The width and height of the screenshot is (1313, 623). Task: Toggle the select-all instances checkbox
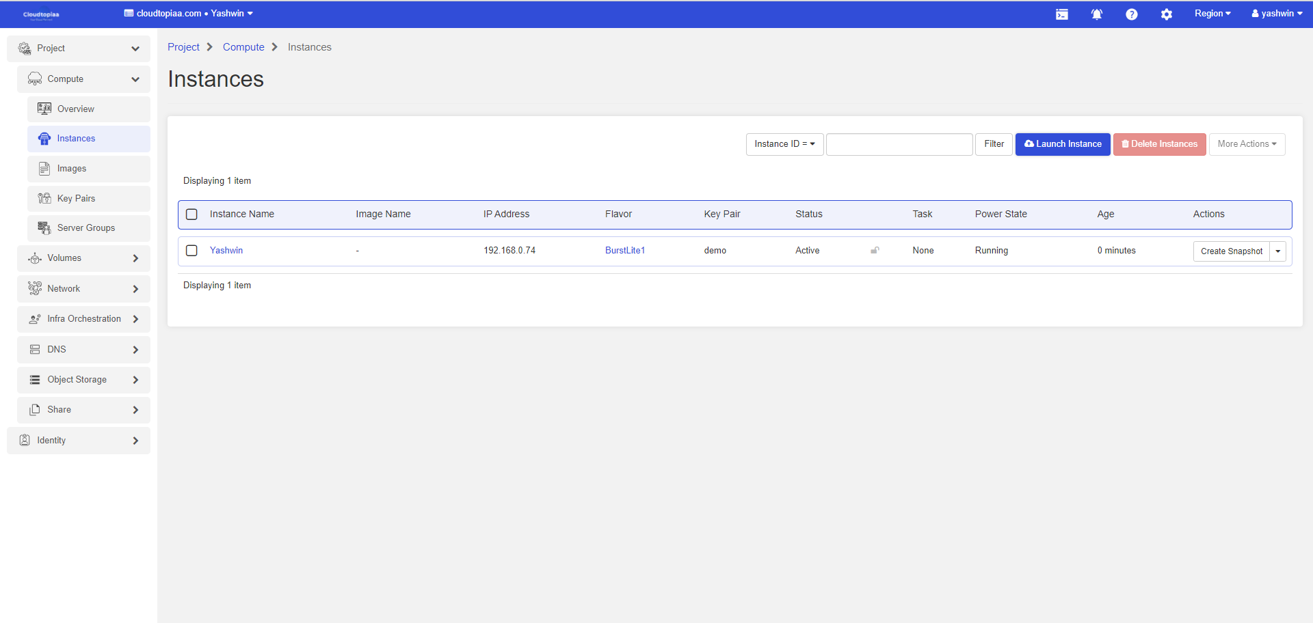192,214
